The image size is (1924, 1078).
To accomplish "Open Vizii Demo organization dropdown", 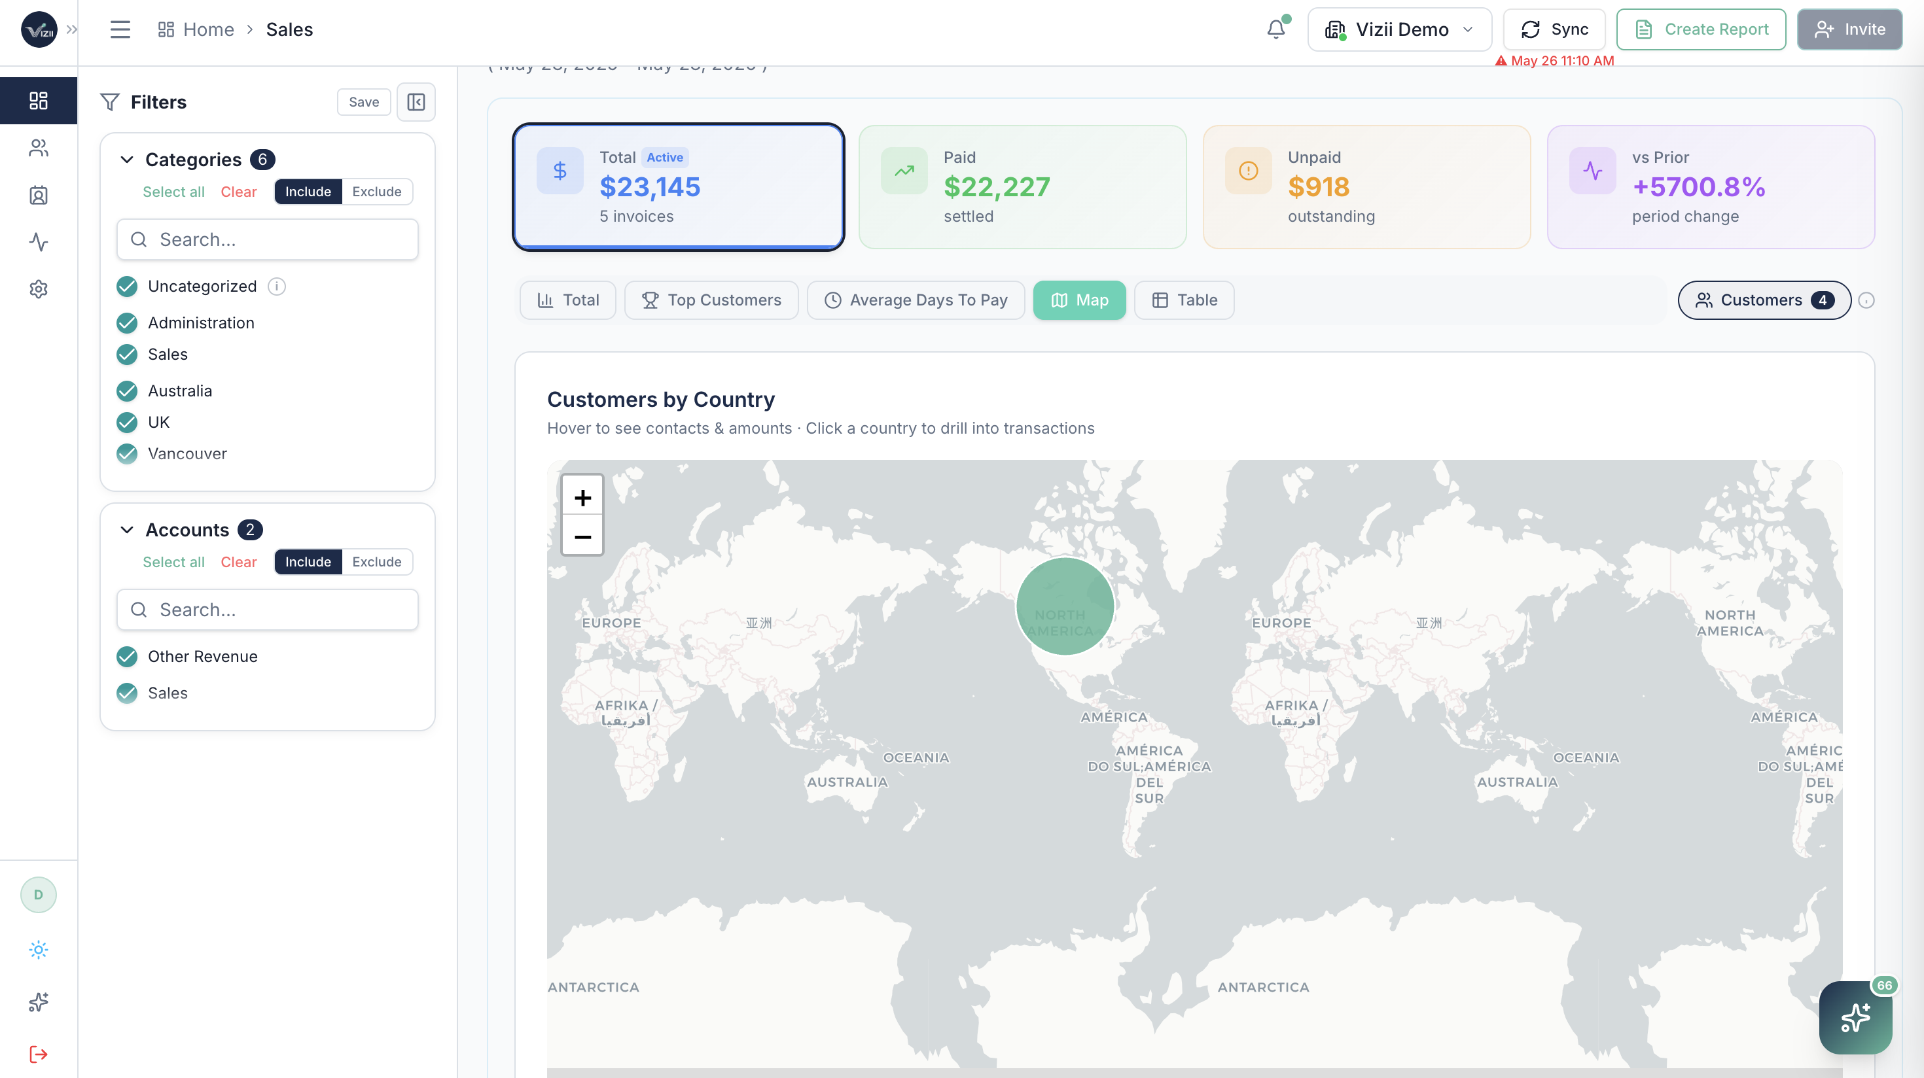I will point(1400,30).
